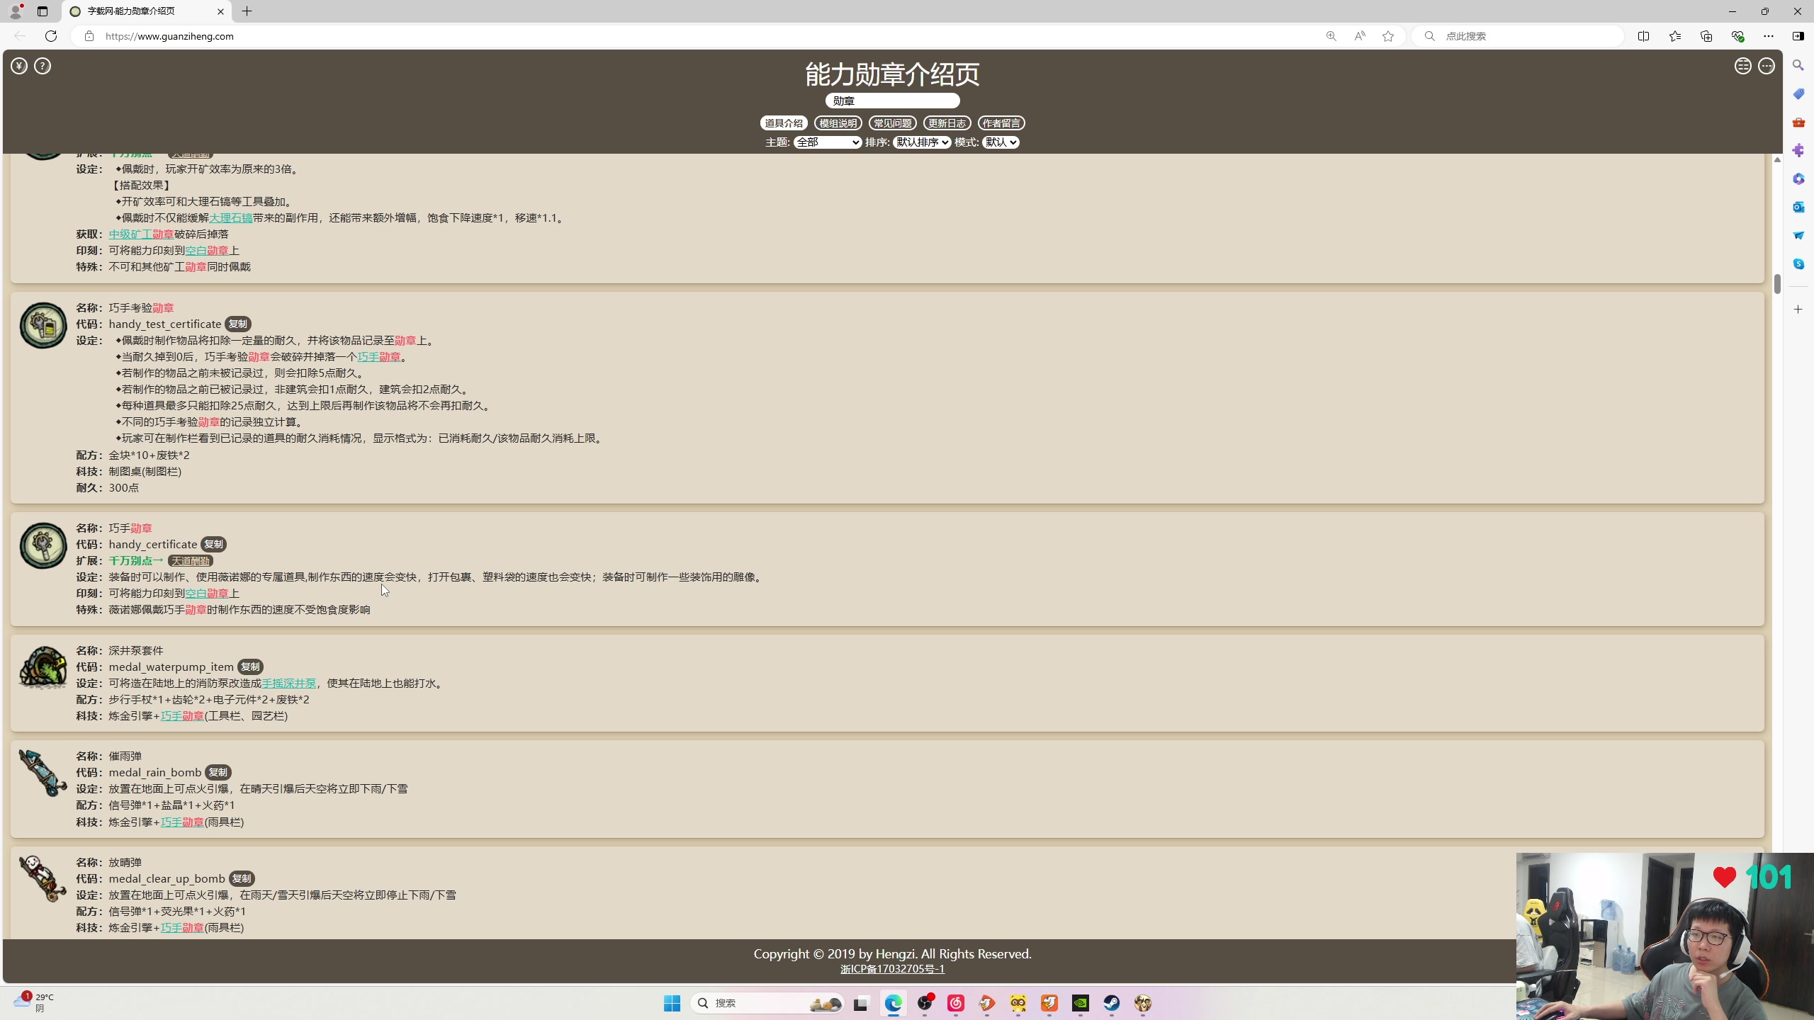The width and height of the screenshot is (1814, 1020).
Task: Click the Outlook icon in Edge sidebar
Action: (x=1798, y=207)
